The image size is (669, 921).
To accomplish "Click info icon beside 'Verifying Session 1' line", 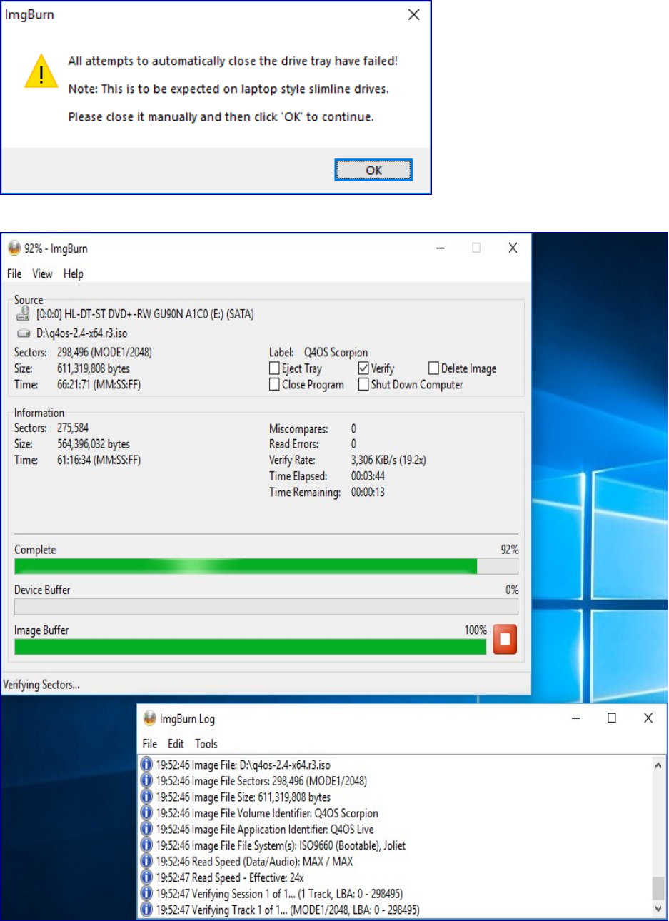I will [146, 893].
